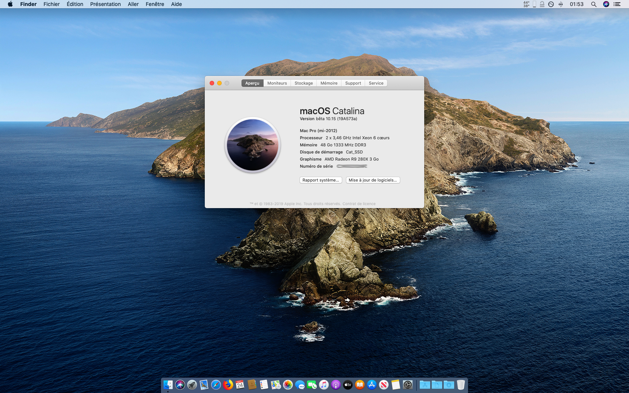Click the macOS Catalina logo image
Image resolution: width=629 pixels, height=393 pixels.
(x=253, y=145)
